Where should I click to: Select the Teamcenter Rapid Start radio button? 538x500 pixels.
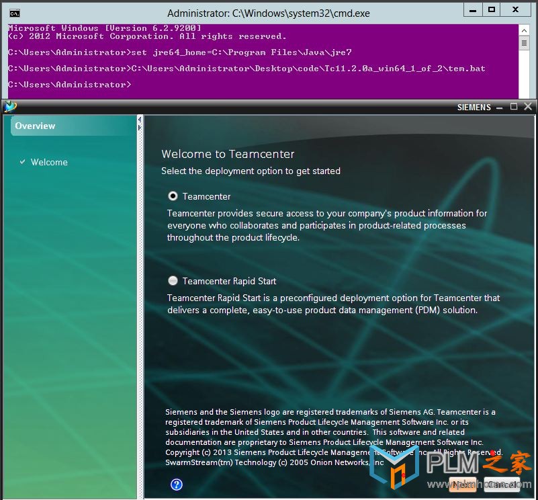pos(173,280)
